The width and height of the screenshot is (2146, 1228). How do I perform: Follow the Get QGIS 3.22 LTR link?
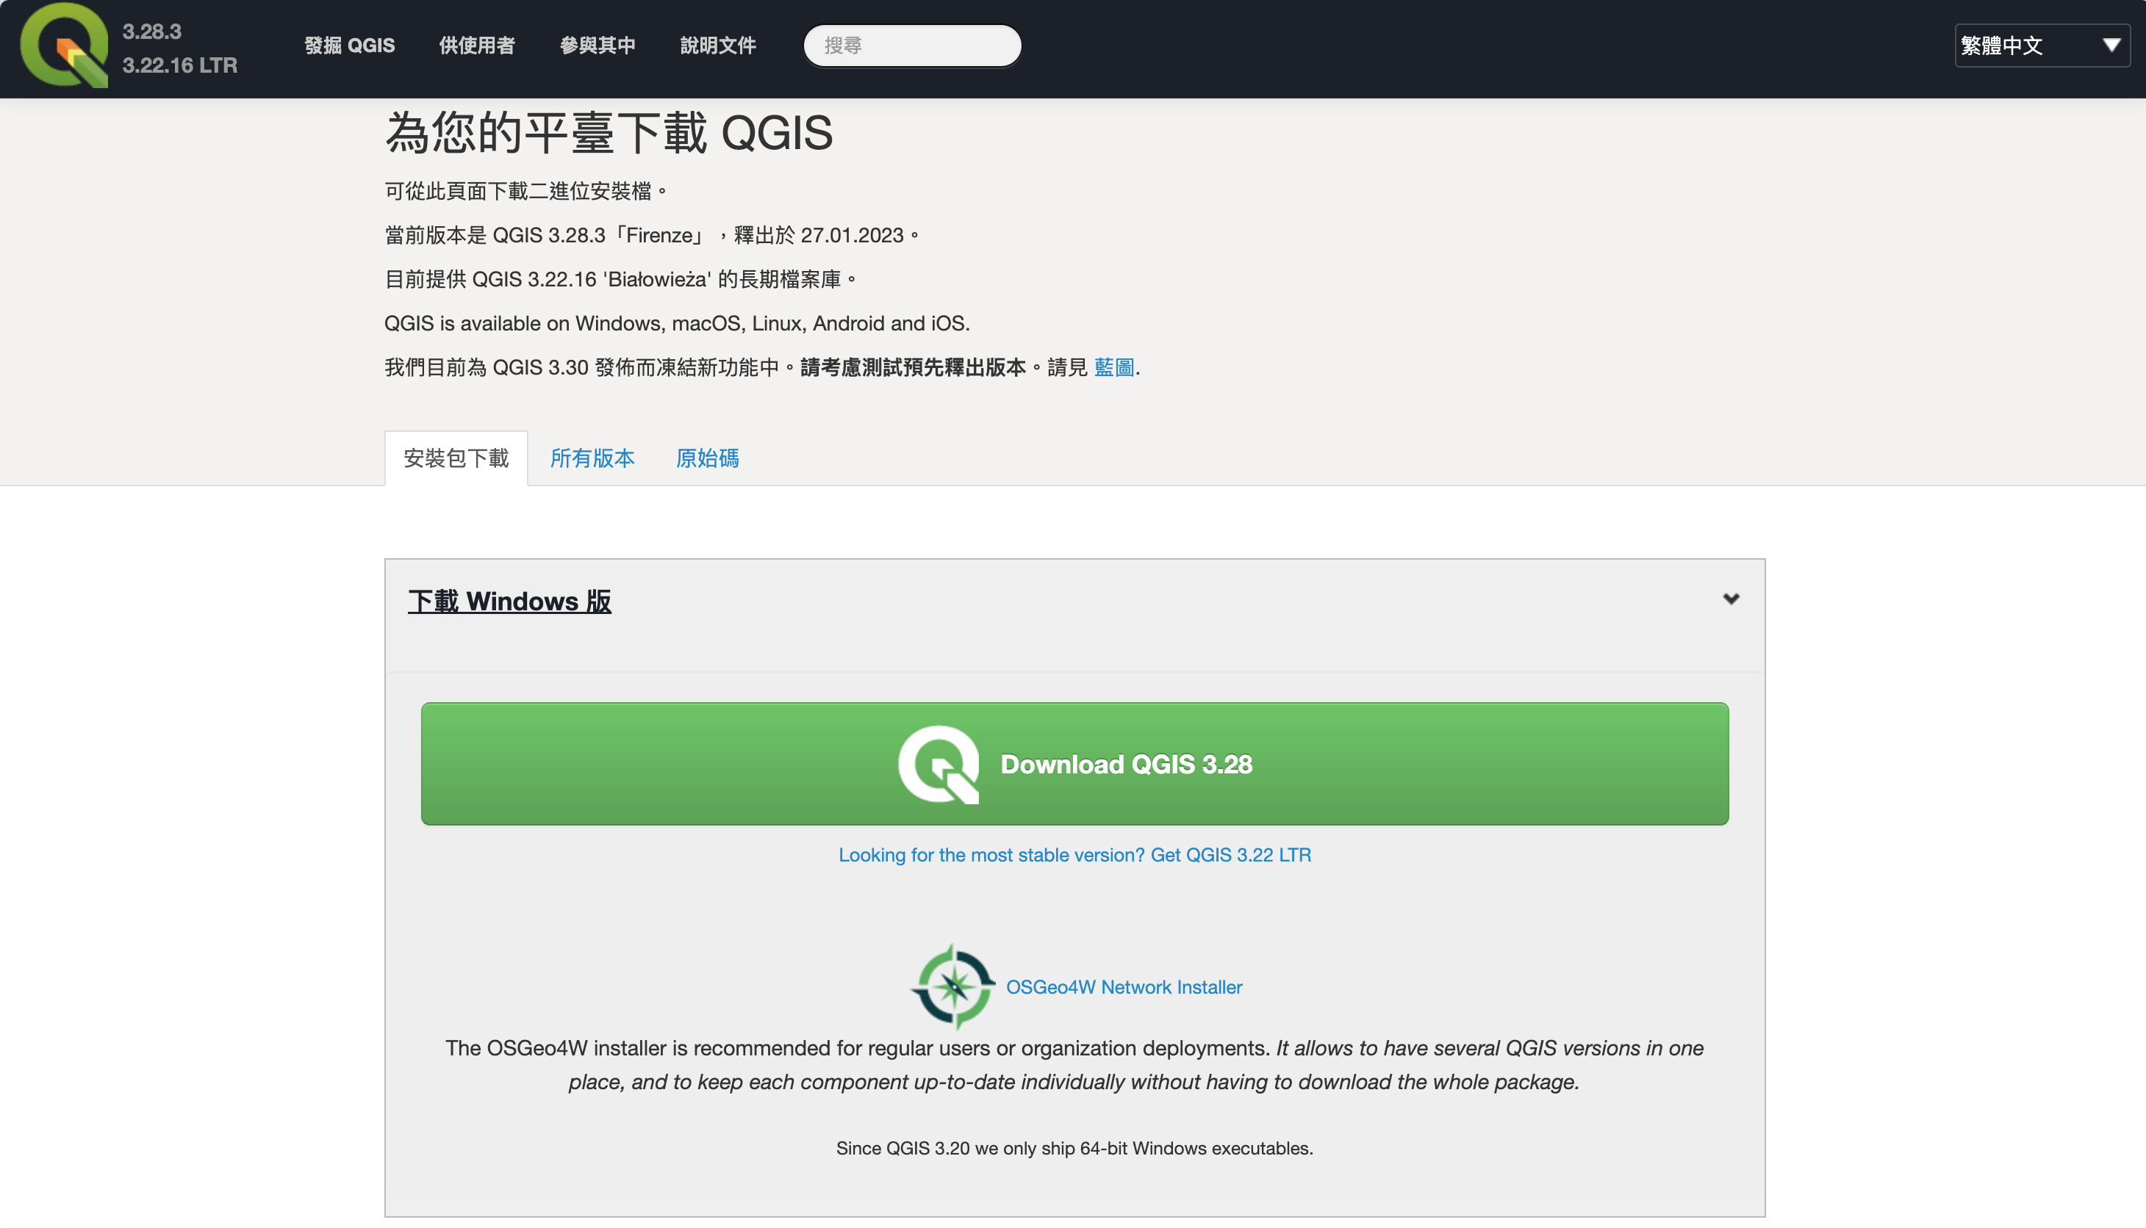click(x=1074, y=854)
